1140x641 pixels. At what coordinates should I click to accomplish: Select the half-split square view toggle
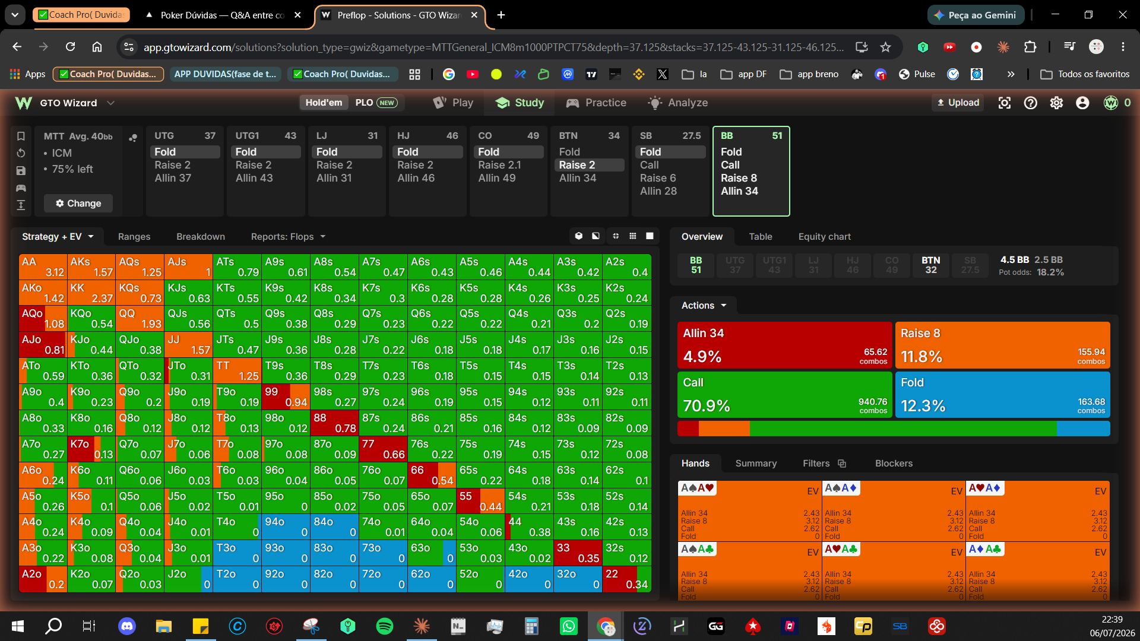pyautogui.click(x=596, y=236)
